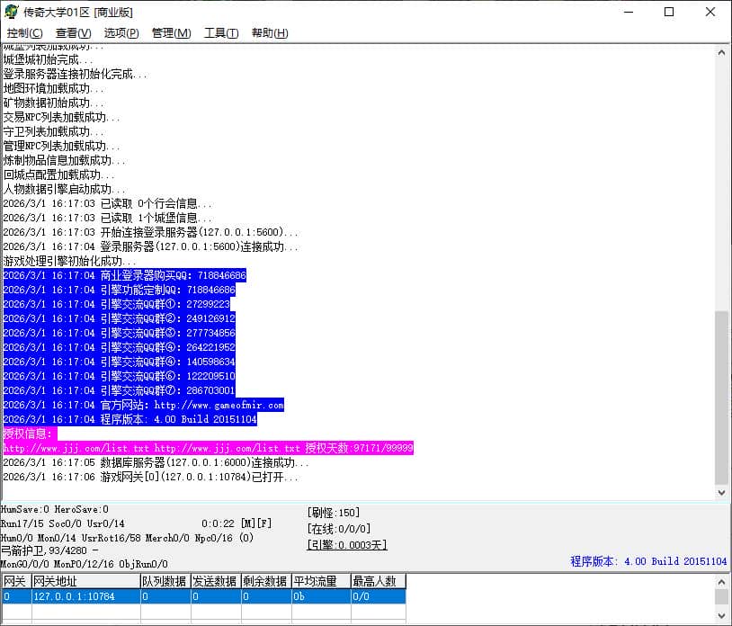The image size is (732, 626).
Task: Click 游戏网关[0] 已打开 log line
Action: [150, 477]
